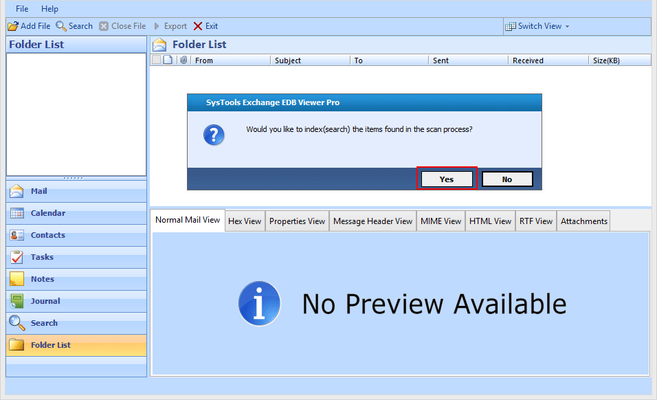657x400 pixels.
Task: Click the Switch View grid icon
Action: coord(511,26)
